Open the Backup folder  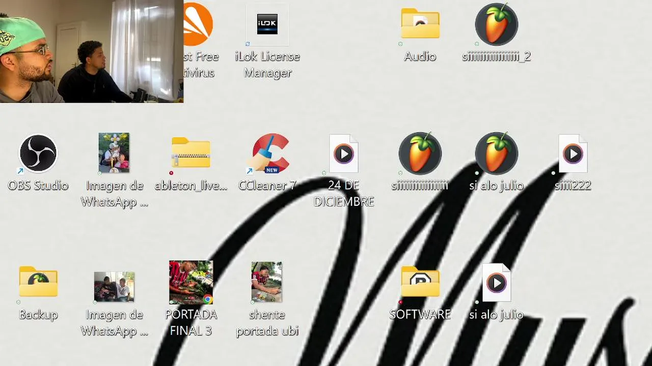(38, 282)
